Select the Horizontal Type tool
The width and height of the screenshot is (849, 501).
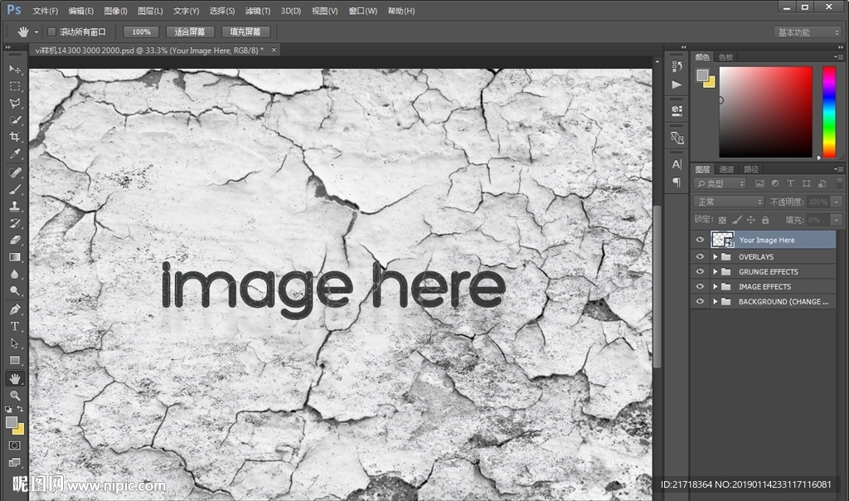[x=15, y=326]
